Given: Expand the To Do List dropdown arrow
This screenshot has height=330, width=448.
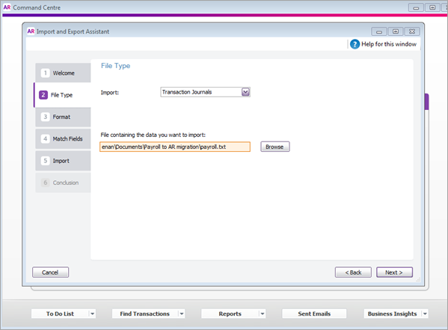Looking at the screenshot, I should [92, 314].
